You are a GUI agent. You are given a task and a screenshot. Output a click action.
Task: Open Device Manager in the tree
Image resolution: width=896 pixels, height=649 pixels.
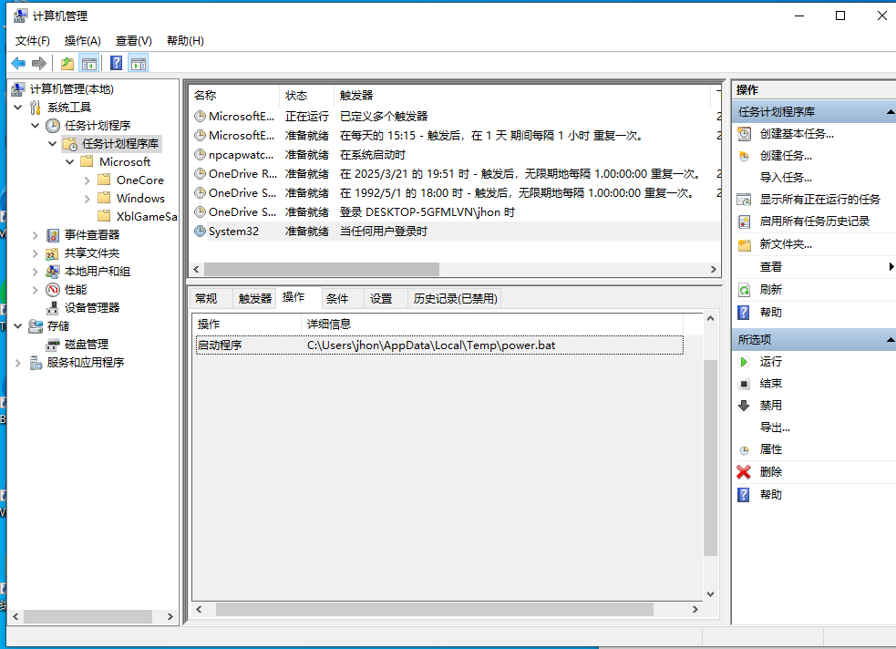tap(91, 308)
